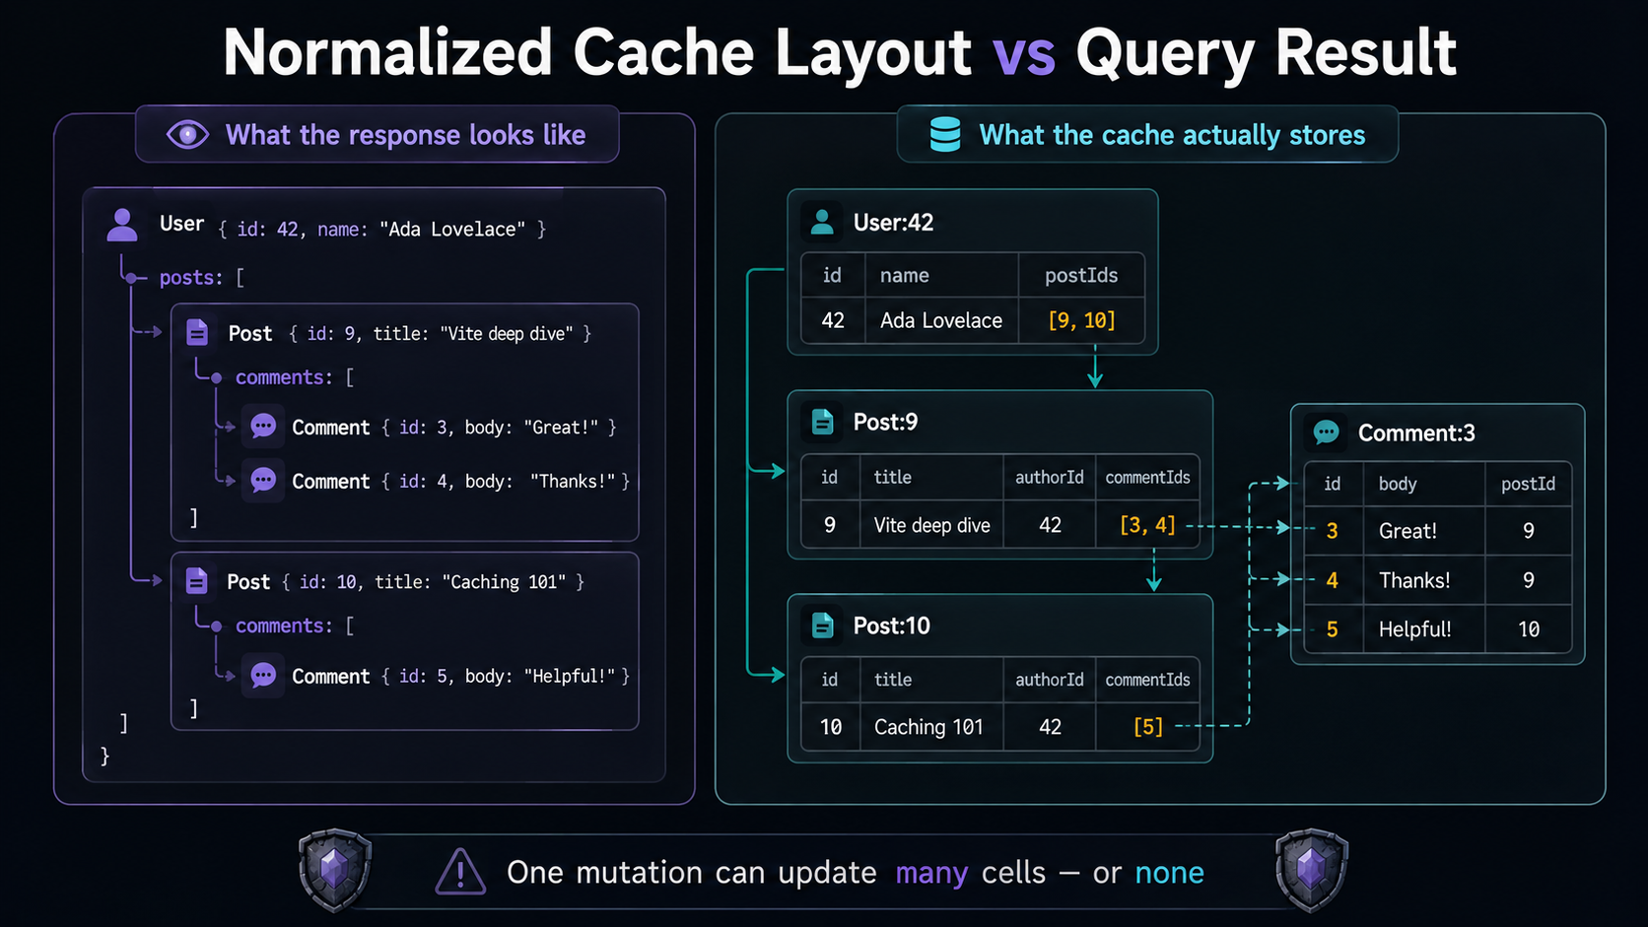Screen dimensions: 1648x927
Task: Click the "posts: [" tree node
Action: click(202, 278)
